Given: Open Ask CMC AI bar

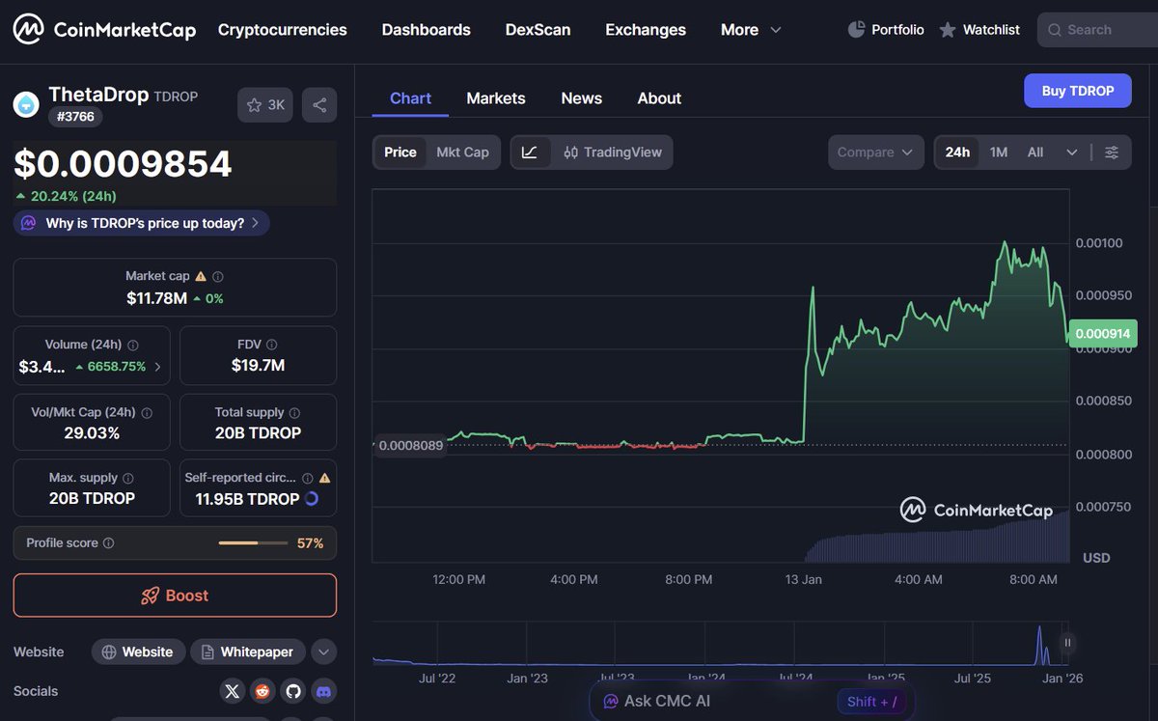Looking at the screenshot, I should (752, 702).
